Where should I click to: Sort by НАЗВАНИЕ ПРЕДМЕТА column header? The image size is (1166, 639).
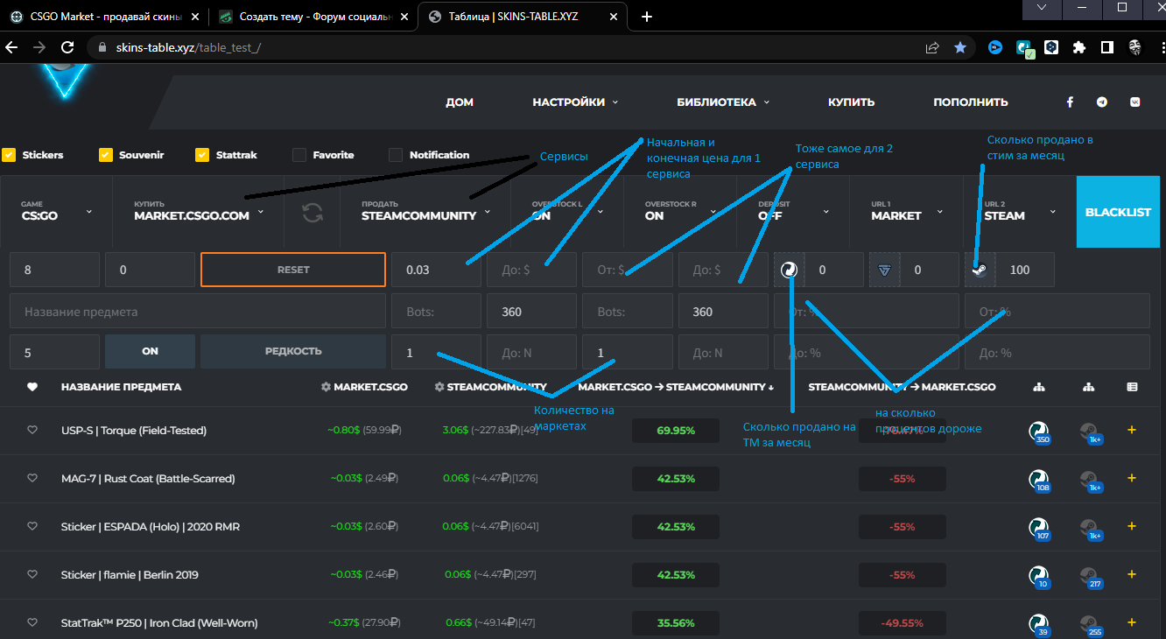(121, 387)
